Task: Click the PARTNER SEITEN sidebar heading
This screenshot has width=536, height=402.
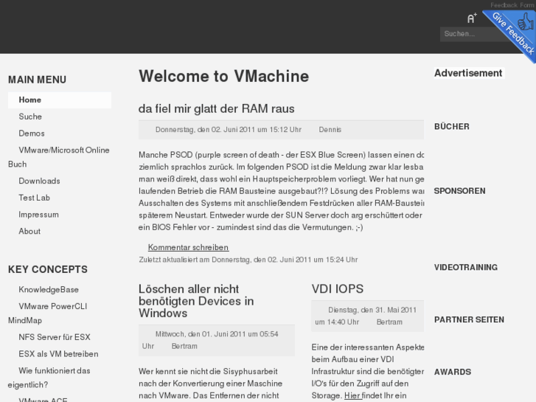Action: click(469, 319)
